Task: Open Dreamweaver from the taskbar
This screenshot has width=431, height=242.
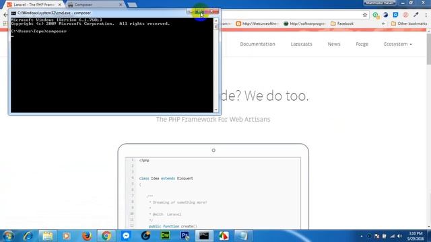Action: [165, 236]
